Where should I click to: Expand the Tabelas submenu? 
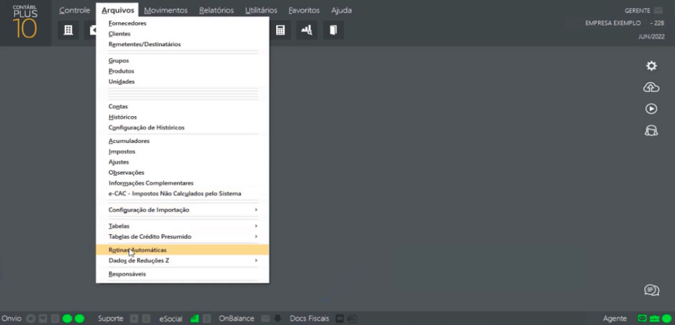[182, 226]
